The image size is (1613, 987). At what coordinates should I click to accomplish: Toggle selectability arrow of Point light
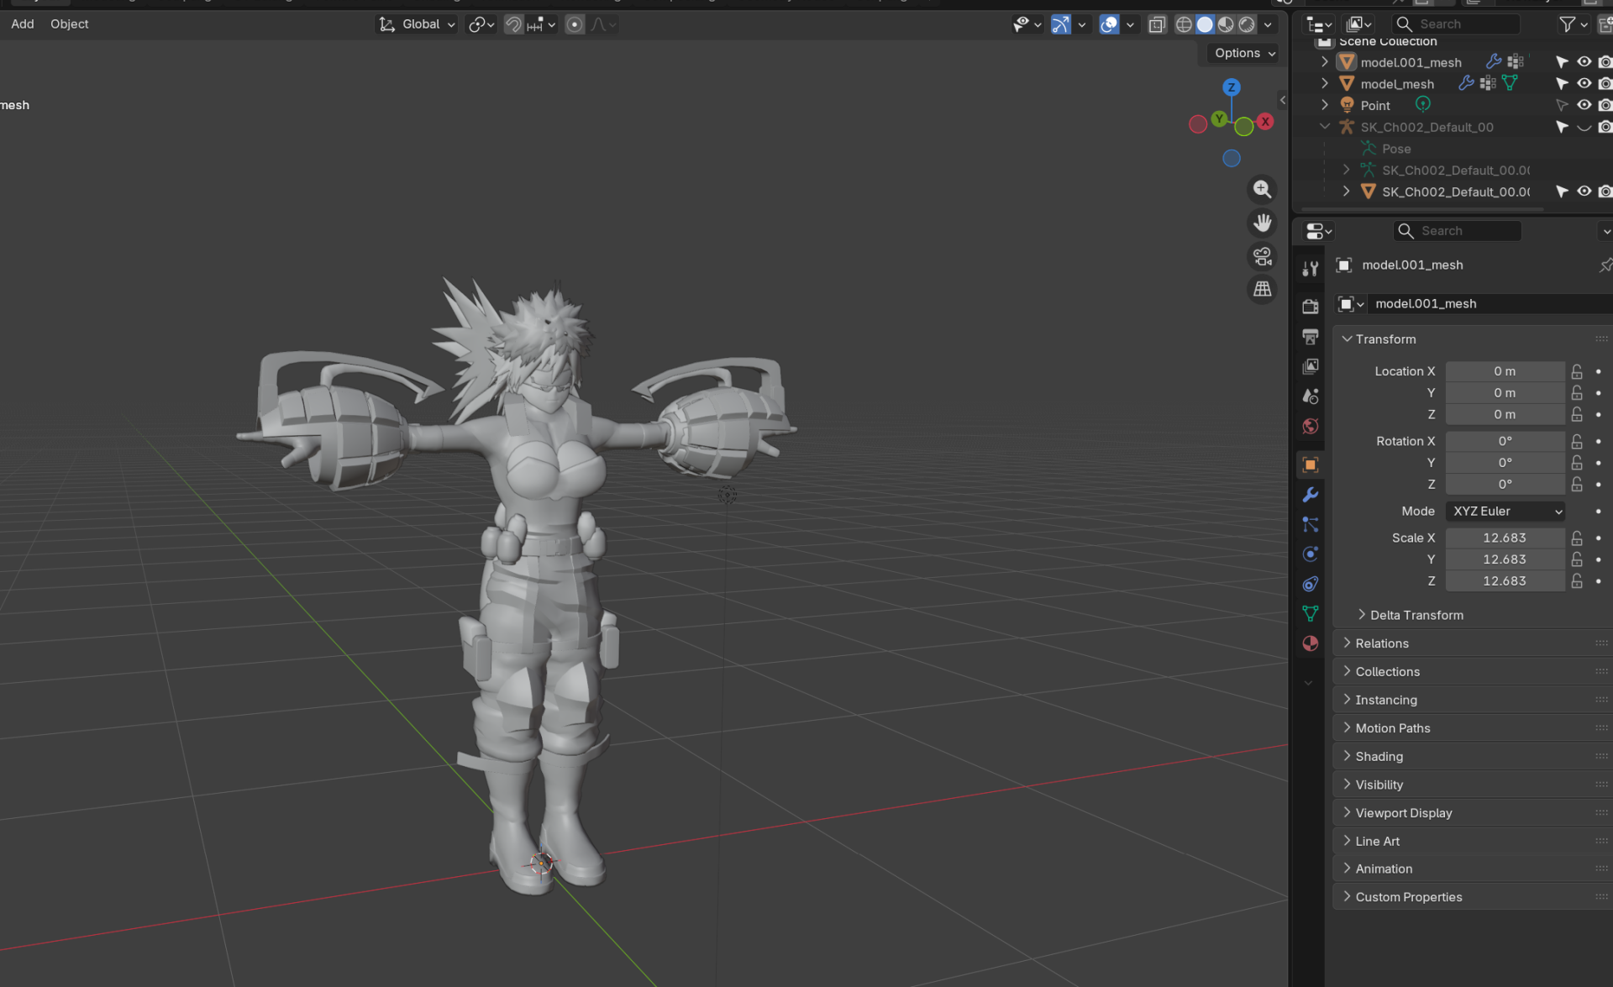[1562, 105]
